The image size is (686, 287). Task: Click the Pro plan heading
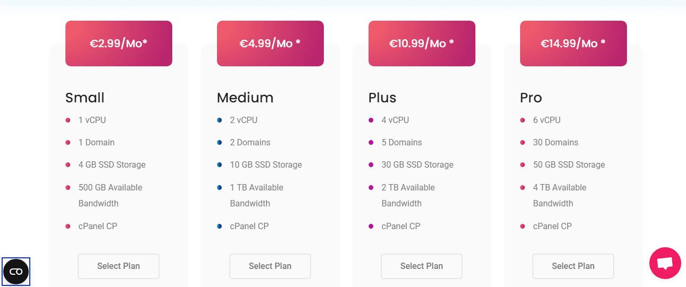coord(531,98)
